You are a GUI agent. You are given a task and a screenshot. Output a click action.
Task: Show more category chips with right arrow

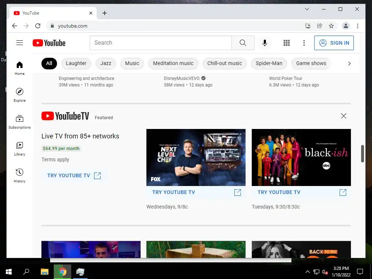(349, 63)
